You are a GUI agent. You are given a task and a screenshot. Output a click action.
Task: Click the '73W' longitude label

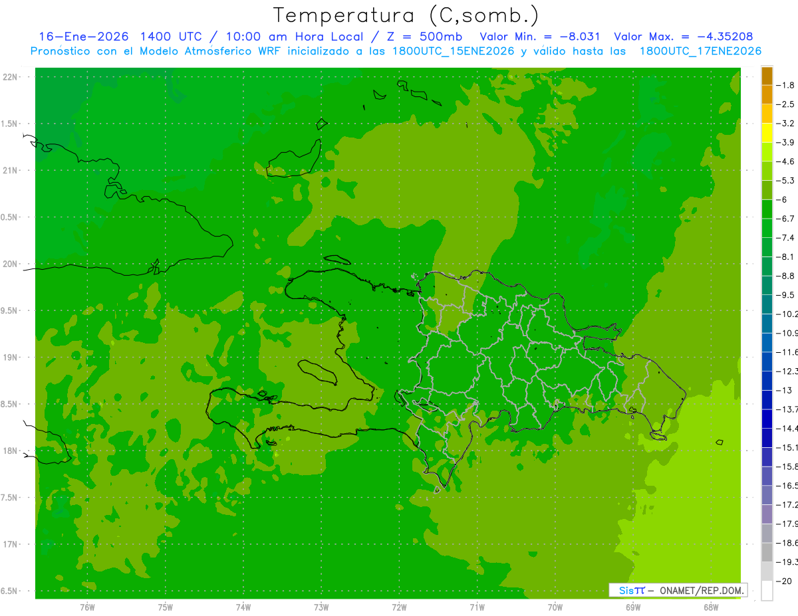point(321,607)
